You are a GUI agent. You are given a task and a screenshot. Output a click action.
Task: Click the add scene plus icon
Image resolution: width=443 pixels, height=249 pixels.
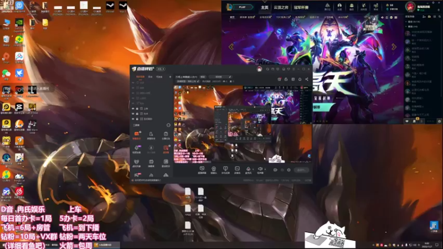pos(170,77)
